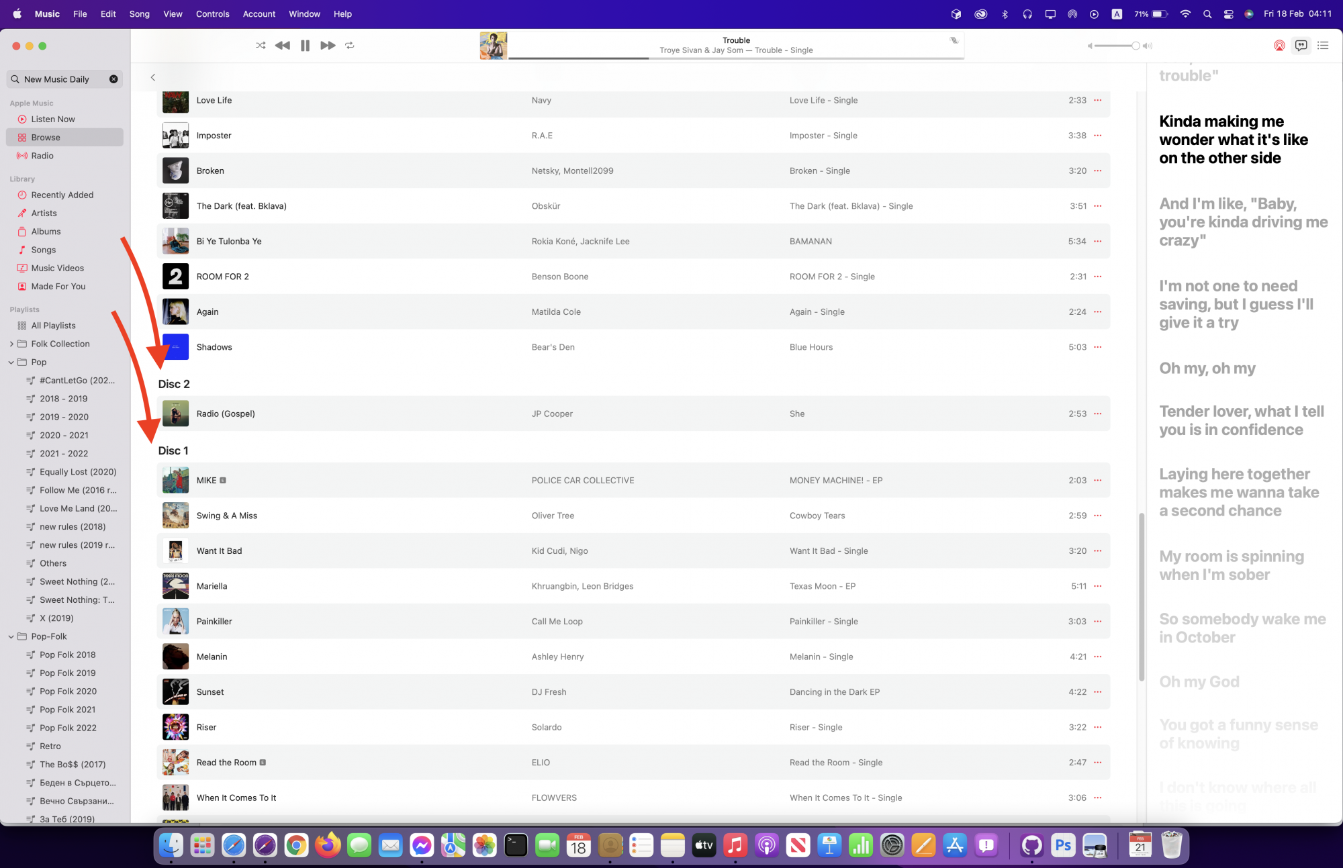Screen dimensions: 1343x868
Task: Select the song Painkiller
Action: [633, 621]
